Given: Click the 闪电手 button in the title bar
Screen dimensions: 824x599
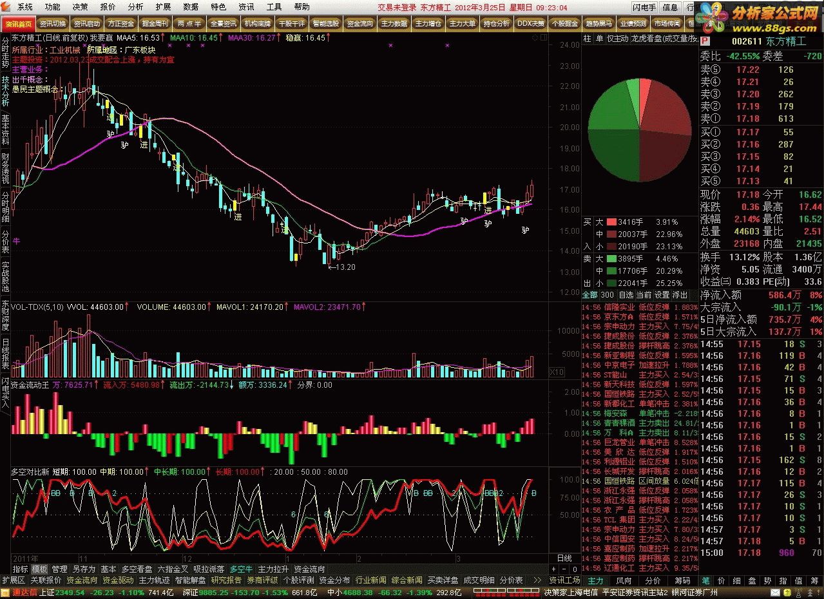Looking at the screenshot, I should click(x=645, y=7).
